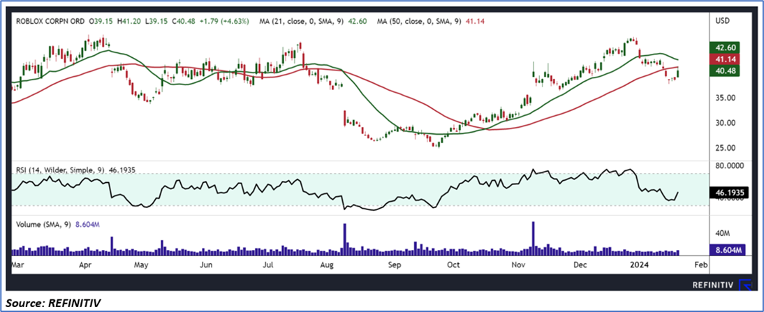Click the ROBLOX CORPN ORD symbol title

coord(50,22)
